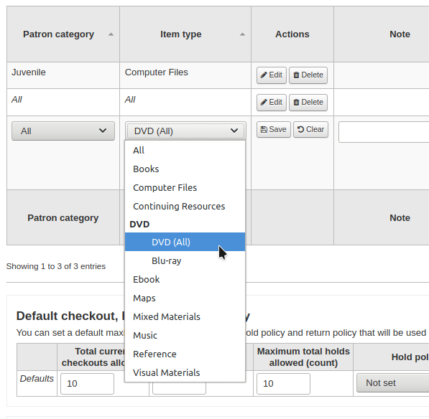Click the Computer Files item type cell
This screenshot has width=429, height=419.
[185, 75]
